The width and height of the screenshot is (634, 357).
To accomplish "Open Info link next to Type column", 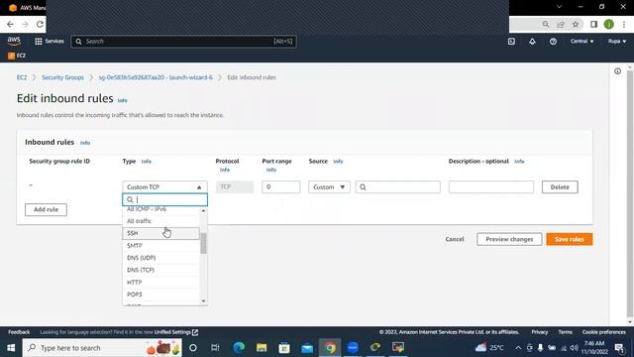I will pos(146,162).
